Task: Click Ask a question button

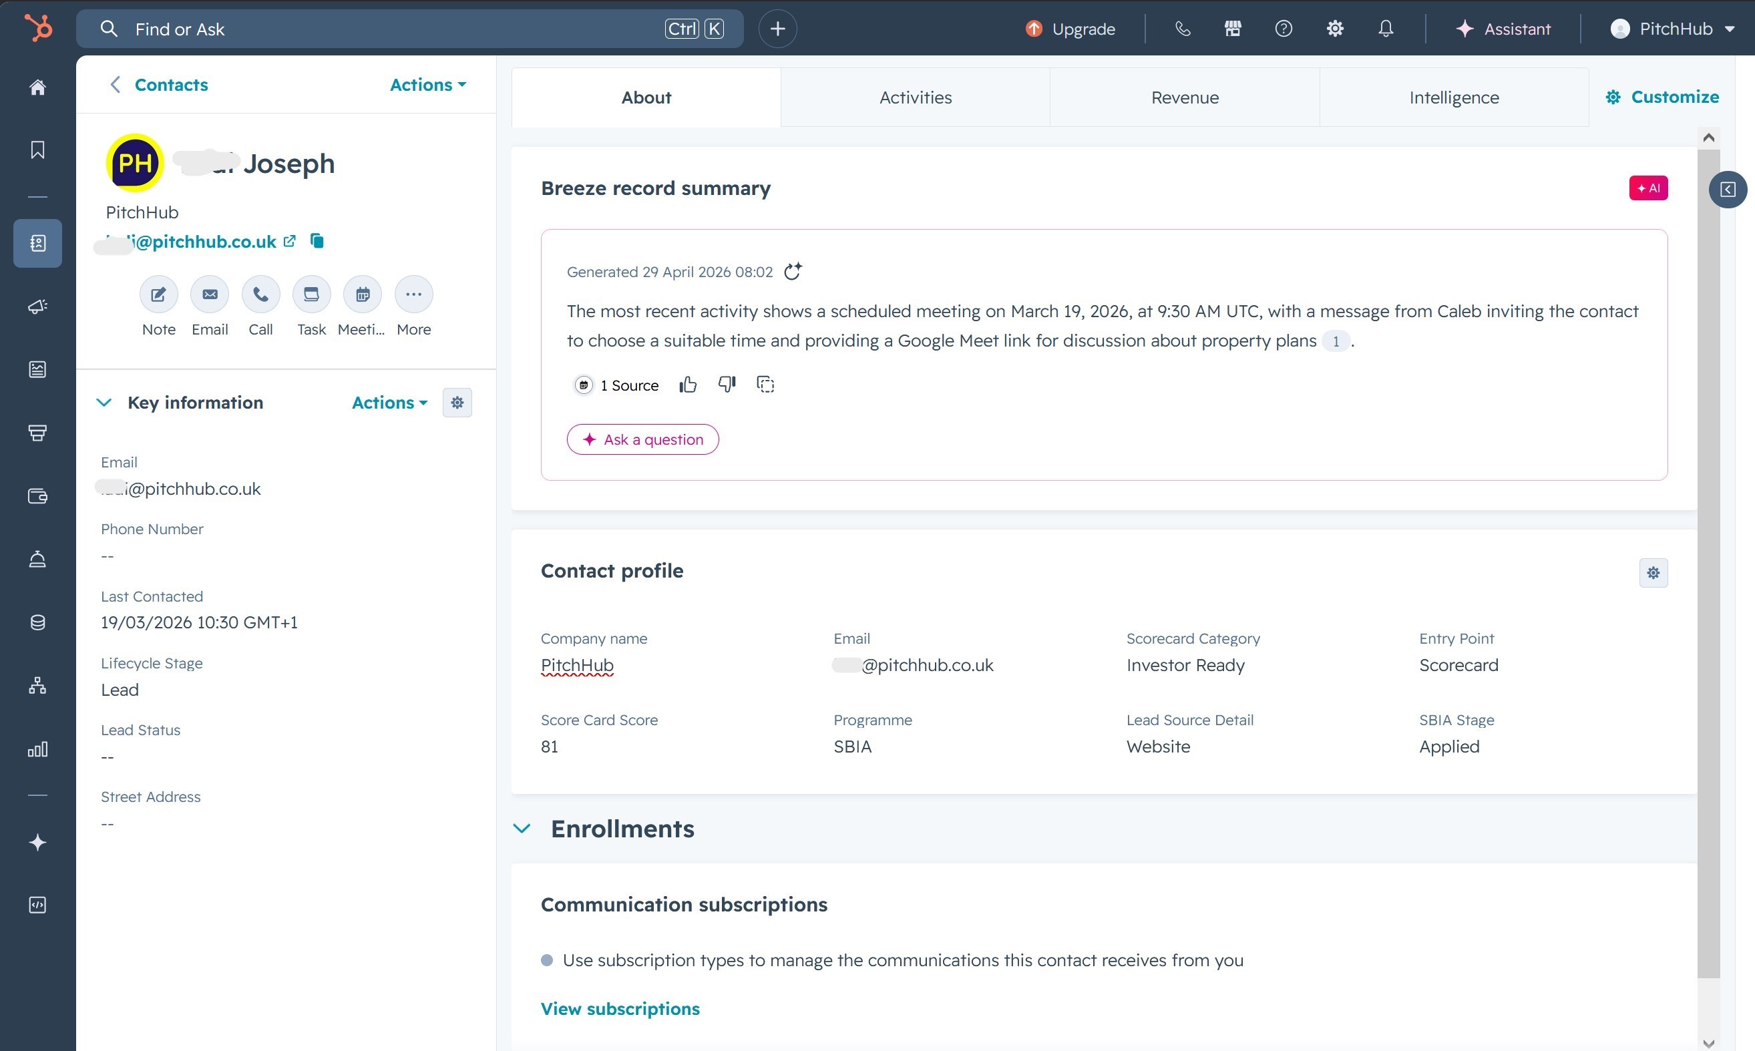Action: click(x=642, y=439)
